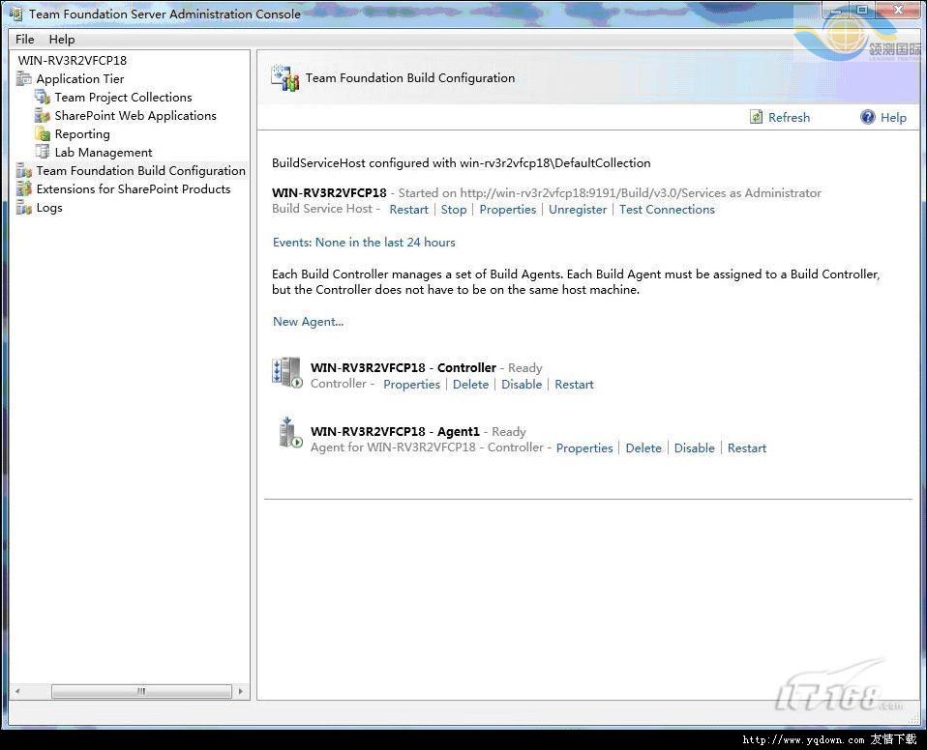Click the SharePoint Web Applications icon
Viewport: 927px width, 750px height.
coord(43,116)
